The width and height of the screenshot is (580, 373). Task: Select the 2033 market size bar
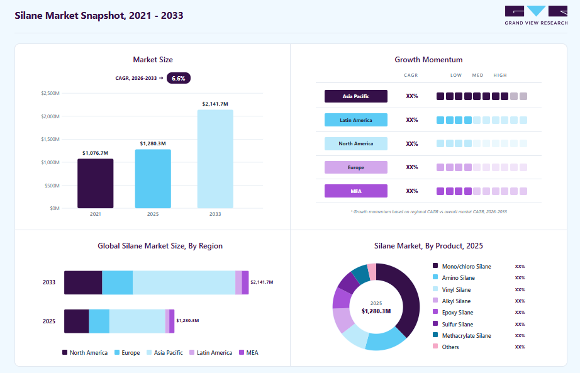(x=215, y=159)
